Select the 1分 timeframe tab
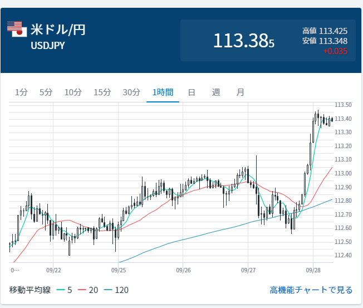This screenshot has width=363, height=308. (21, 92)
